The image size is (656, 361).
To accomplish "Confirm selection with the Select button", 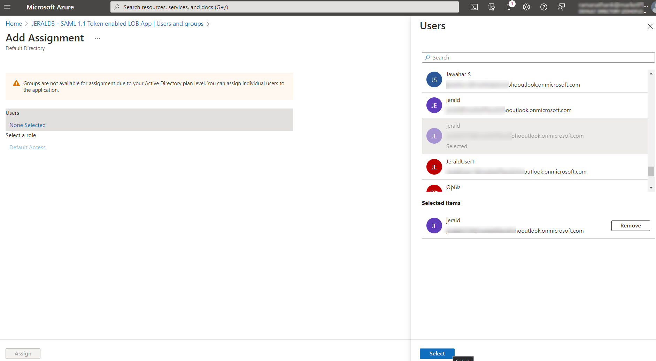I will point(437,354).
